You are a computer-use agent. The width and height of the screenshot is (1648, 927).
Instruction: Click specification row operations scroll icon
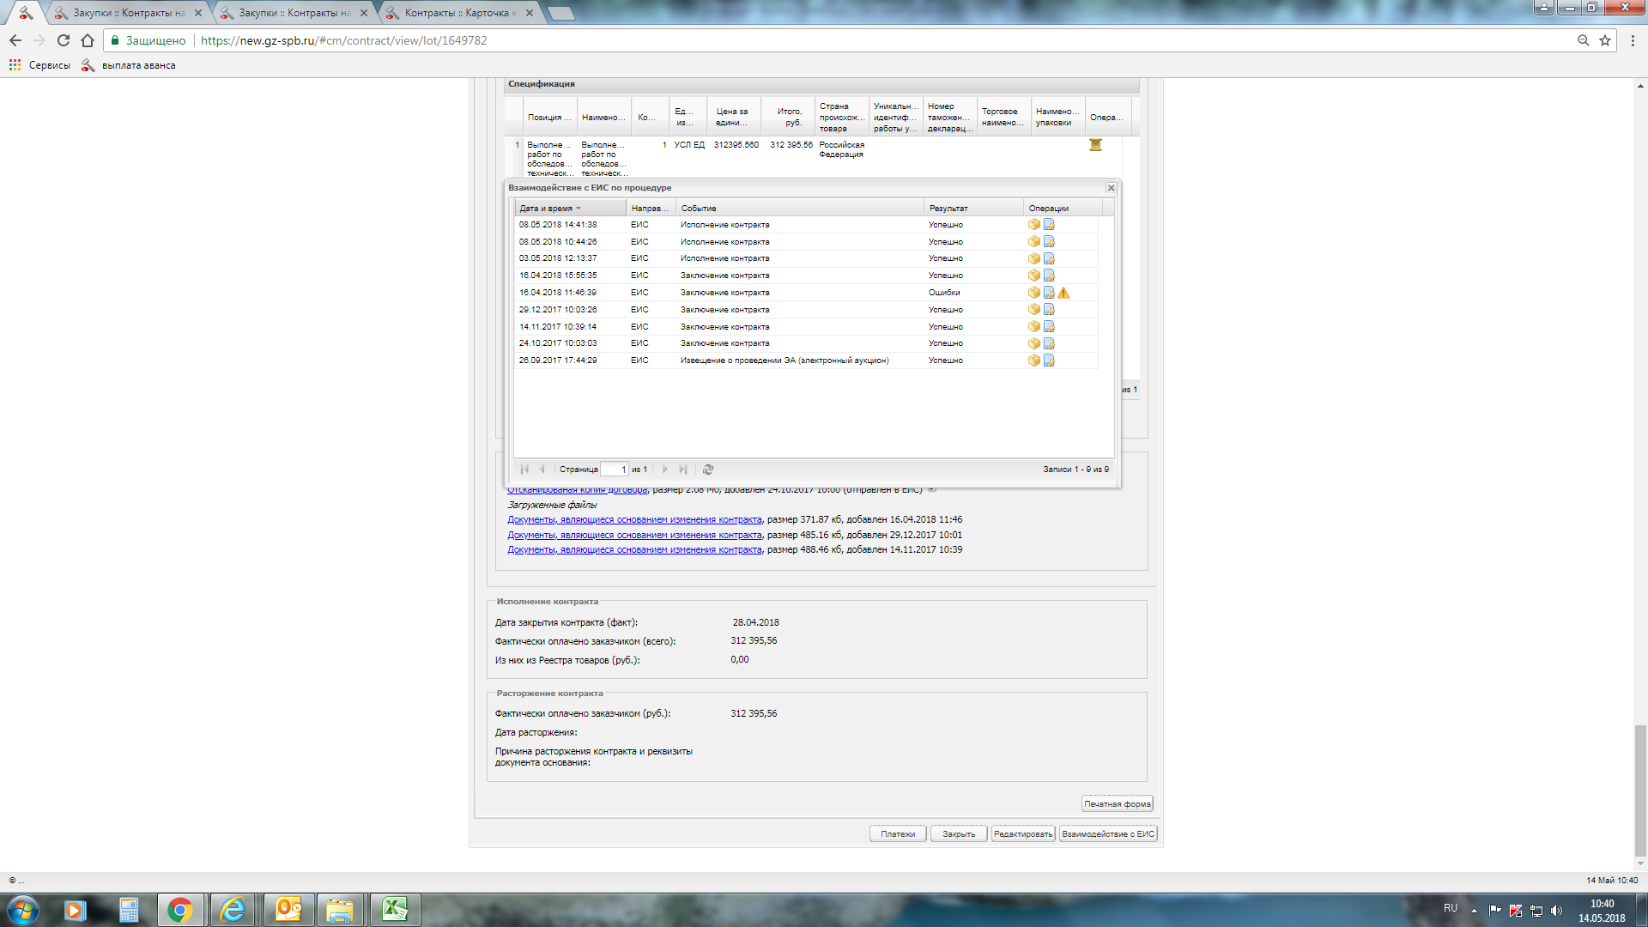tap(1095, 145)
